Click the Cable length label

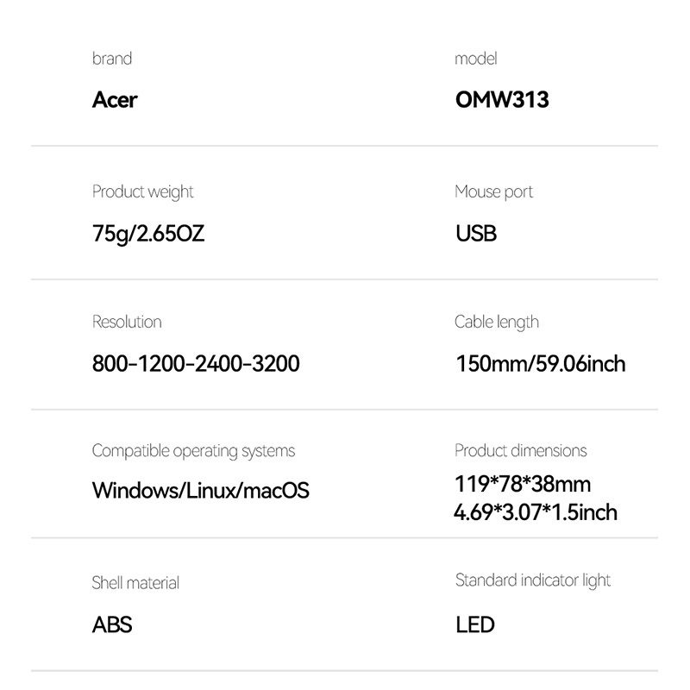(x=497, y=323)
